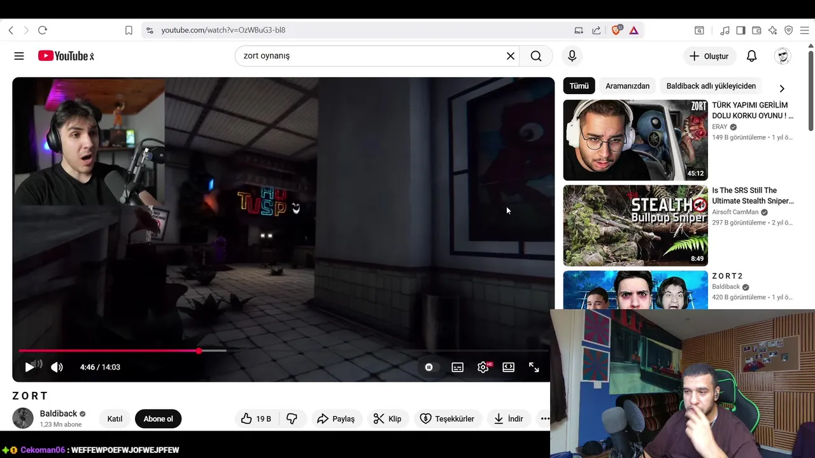Click the address bar URL

(223, 30)
